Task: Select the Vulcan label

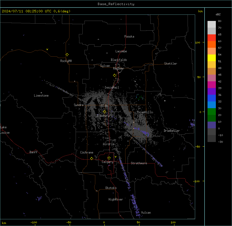Action: point(146,213)
